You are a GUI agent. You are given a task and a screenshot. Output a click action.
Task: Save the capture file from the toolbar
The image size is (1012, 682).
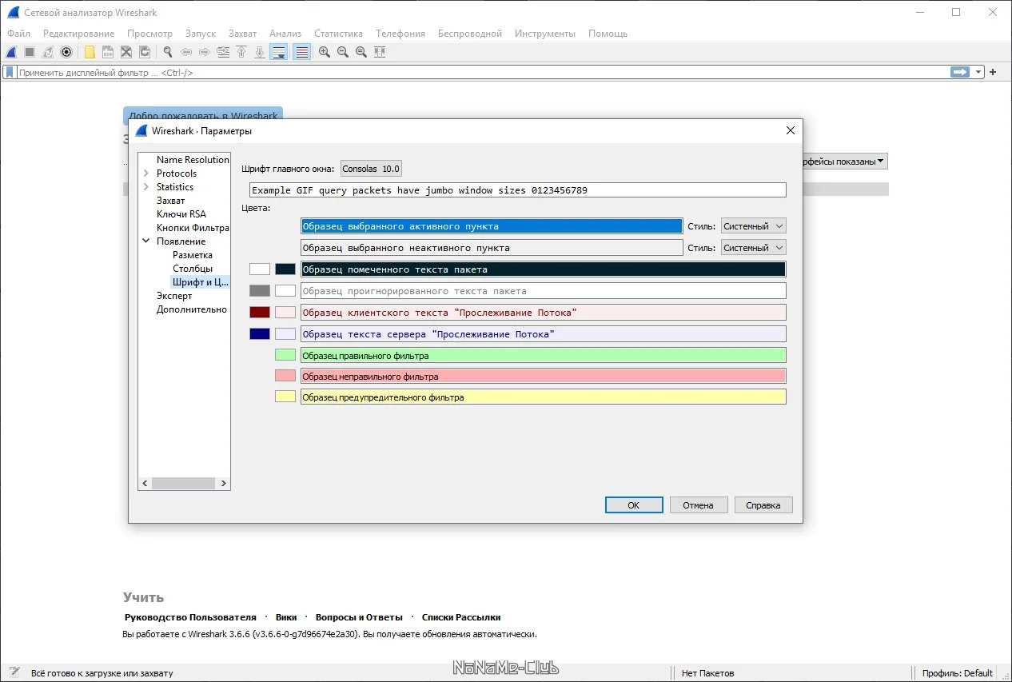coord(108,52)
